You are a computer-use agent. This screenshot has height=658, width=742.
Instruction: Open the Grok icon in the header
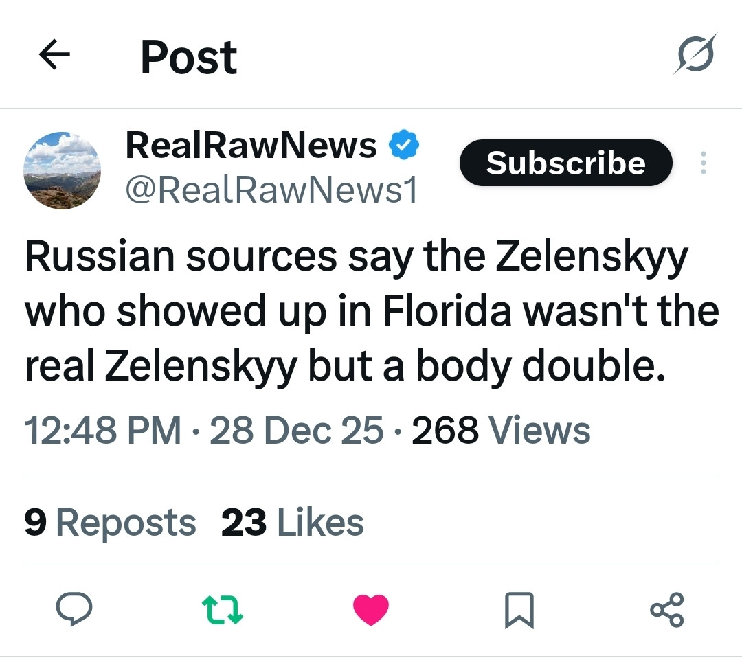[x=695, y=54]
